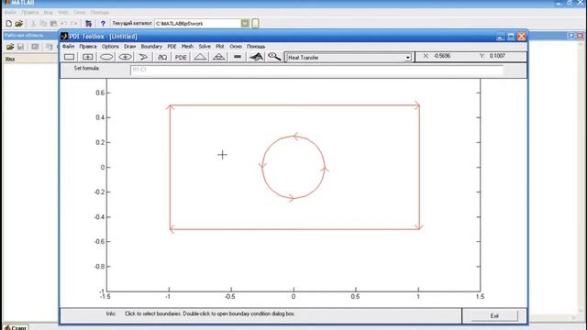Click the Exit button
Viewport: 587px width, 330px height.
click(x=494, y=315)
